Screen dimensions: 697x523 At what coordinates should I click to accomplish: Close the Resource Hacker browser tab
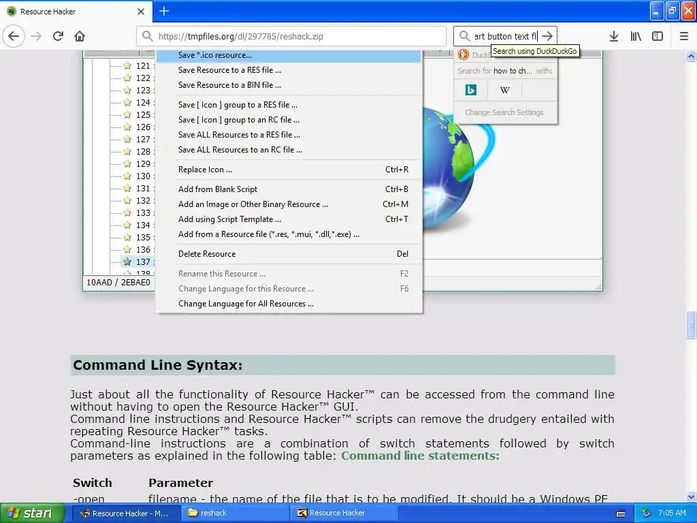pyautogui.click(x=140, y=12)
